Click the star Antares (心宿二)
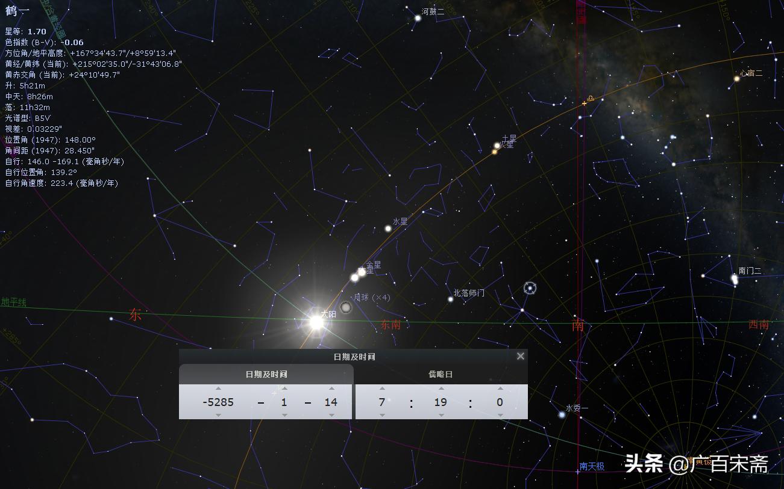The width and height of the screenshot is (784, 489). 736,79
